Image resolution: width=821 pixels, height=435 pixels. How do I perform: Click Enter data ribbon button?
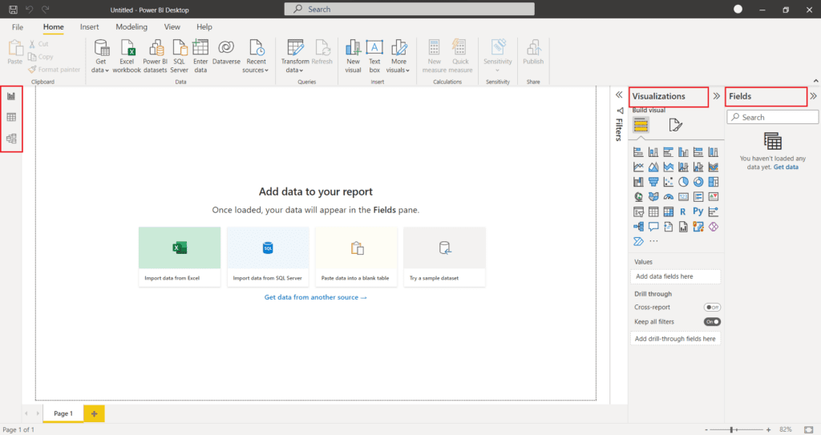[x=200, y=57]
